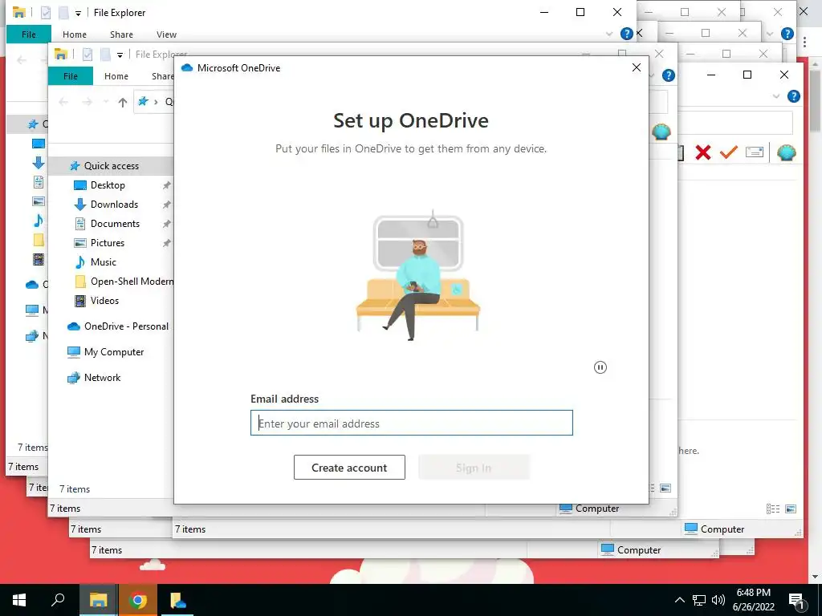Screen dimensions: 822x616
Task: Click Back arrow in second Explorer window
Action: point(63,102)
